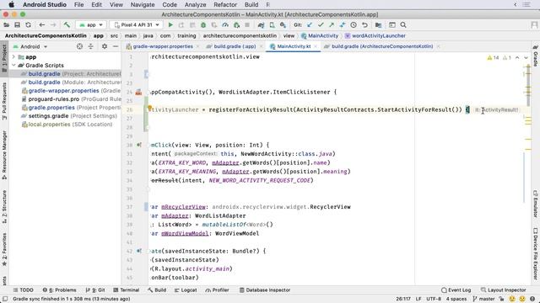
Task: Click the 14 warnings indicator in editor
Action: [x=493, y=58]
